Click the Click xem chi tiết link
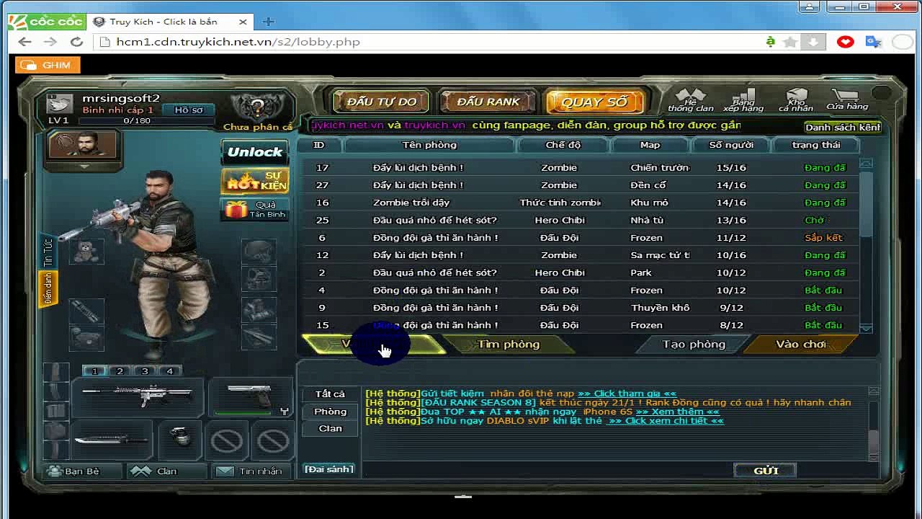This screenshot has height=519, width=922. point(665,421)
